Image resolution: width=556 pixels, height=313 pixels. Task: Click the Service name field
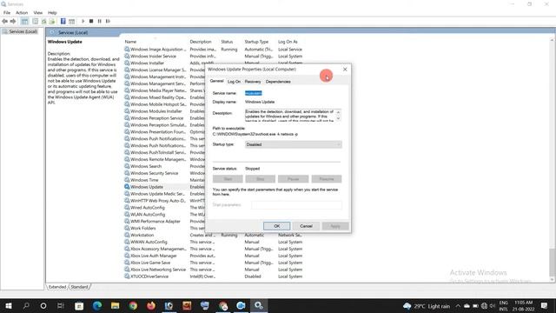[253, 93]
